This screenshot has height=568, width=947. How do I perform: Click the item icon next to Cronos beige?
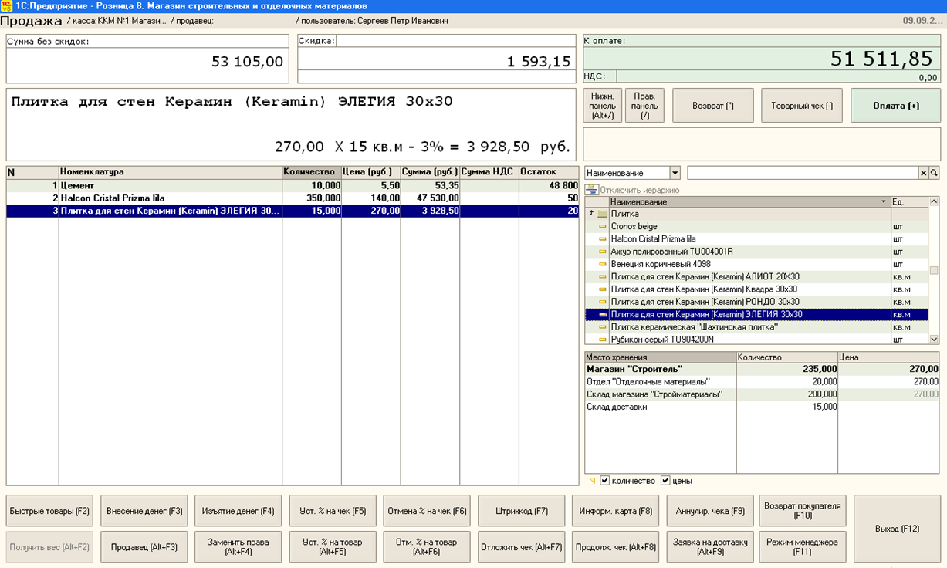(x=603, y=227)
